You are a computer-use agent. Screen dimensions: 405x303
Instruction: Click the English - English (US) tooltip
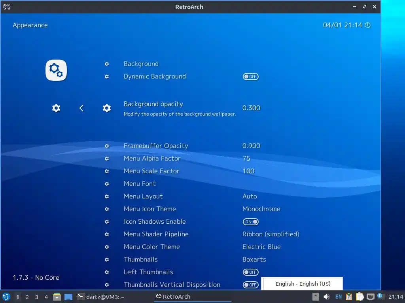tap(302, 284)
